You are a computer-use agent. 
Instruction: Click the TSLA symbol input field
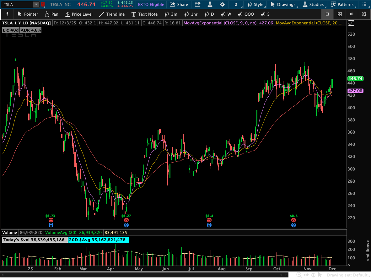coord(17,4)
